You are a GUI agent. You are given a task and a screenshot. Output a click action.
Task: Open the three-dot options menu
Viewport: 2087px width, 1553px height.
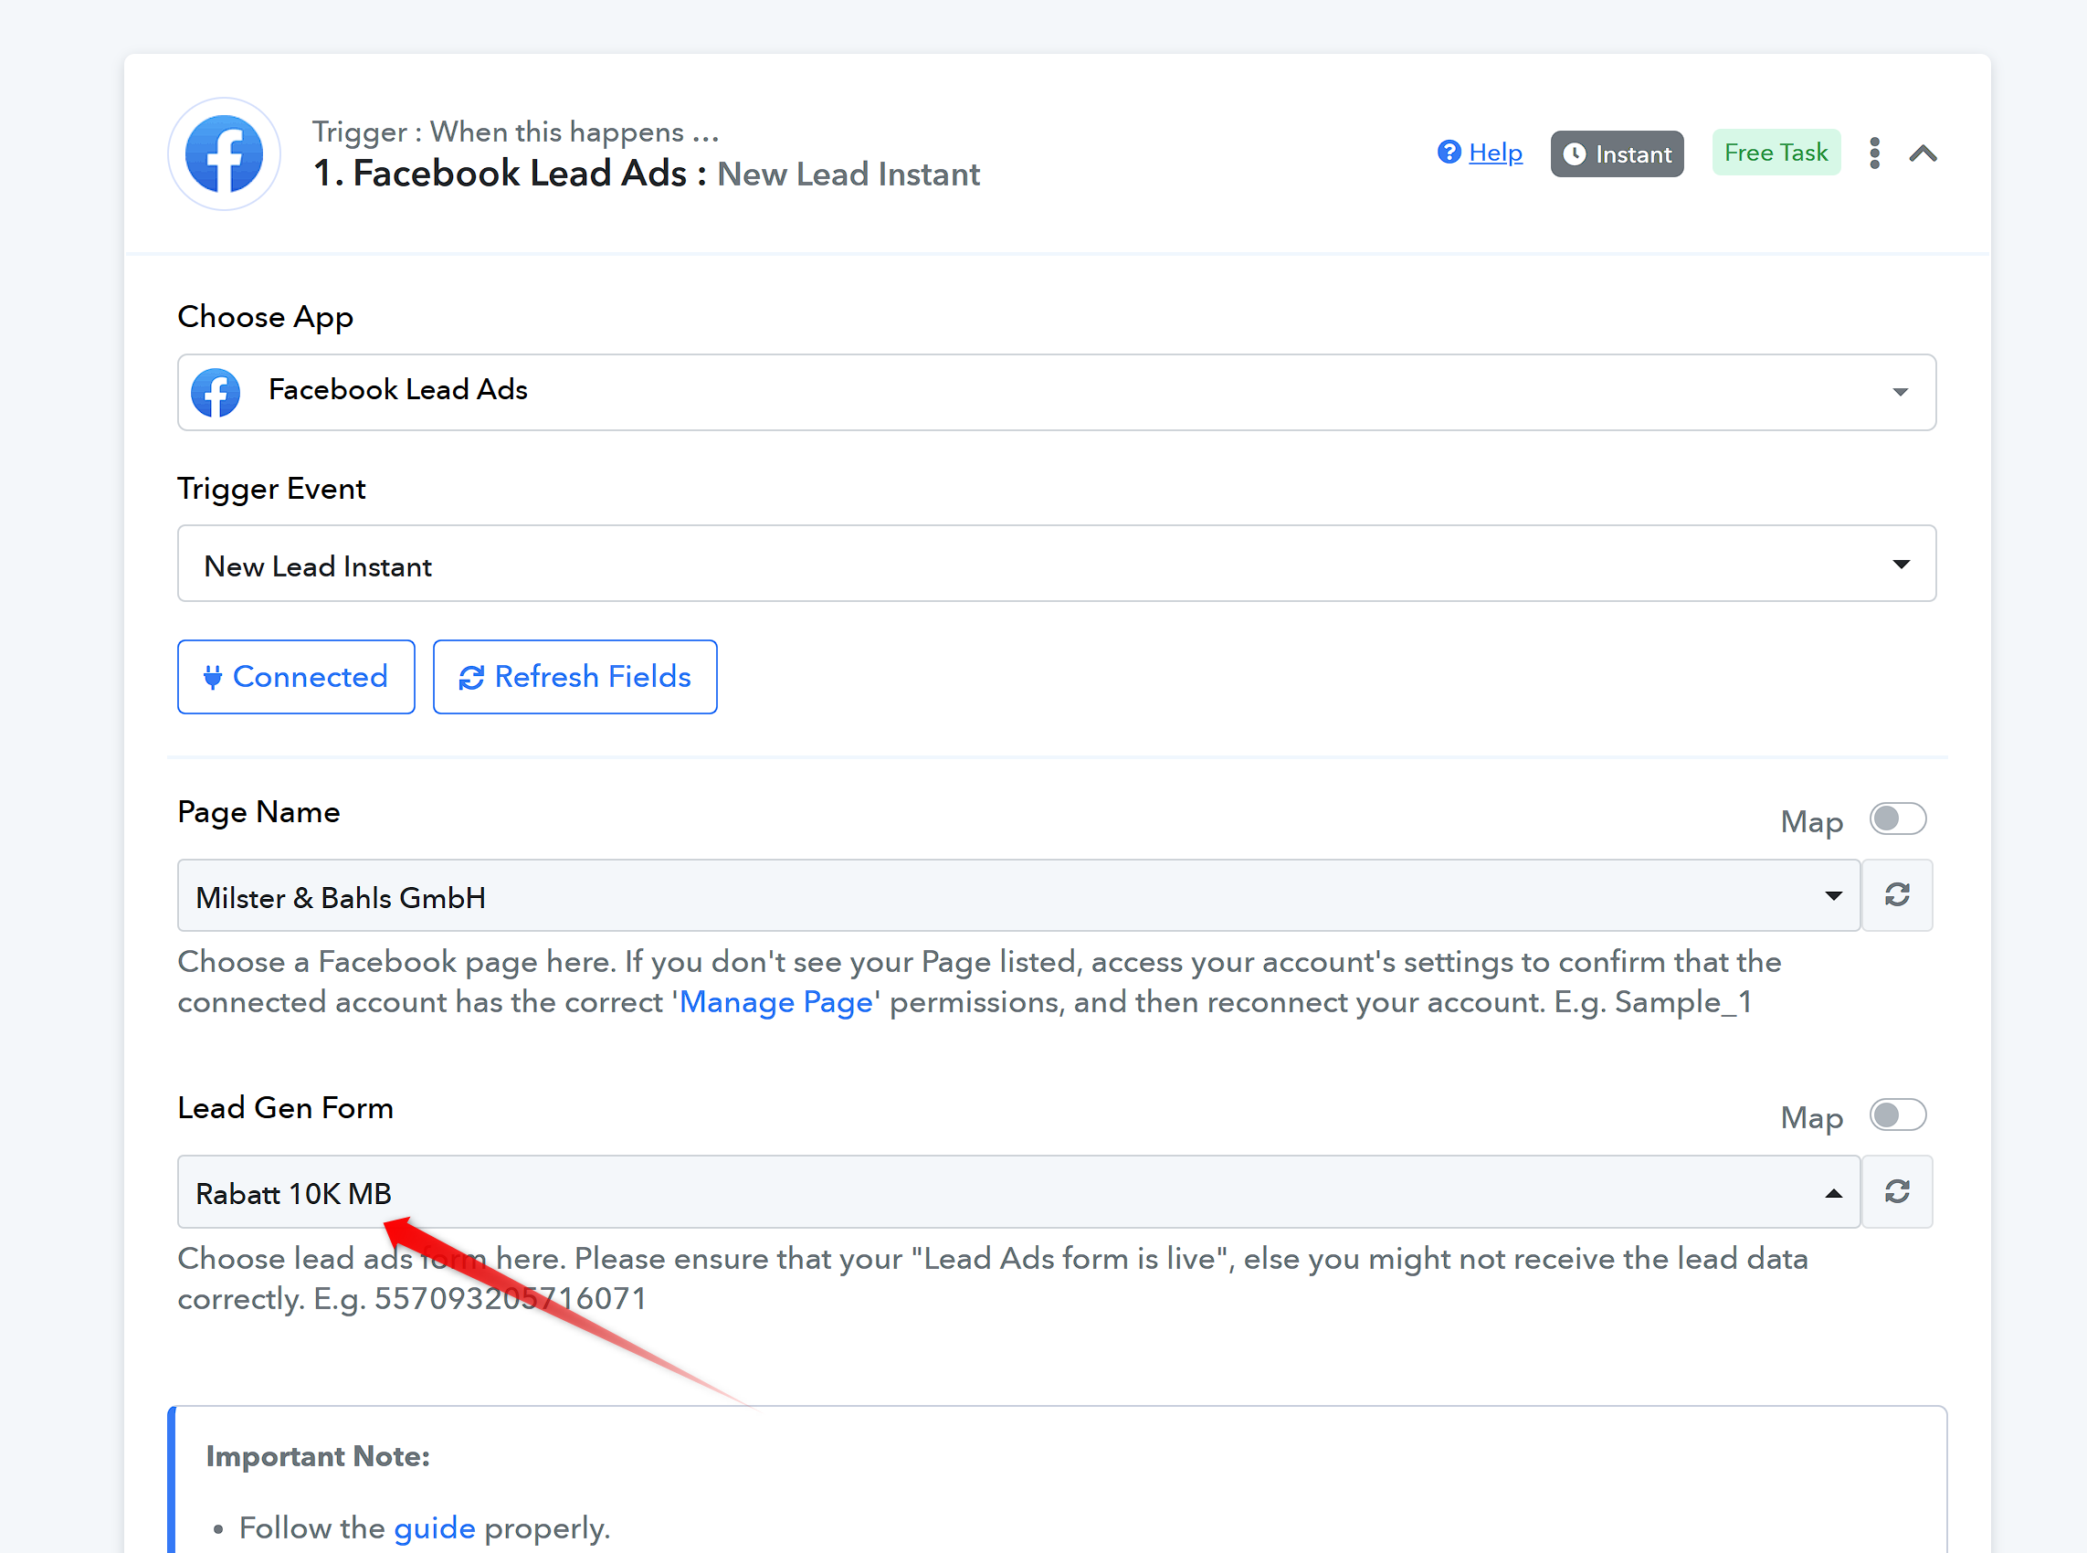(x=1873, y=153)
